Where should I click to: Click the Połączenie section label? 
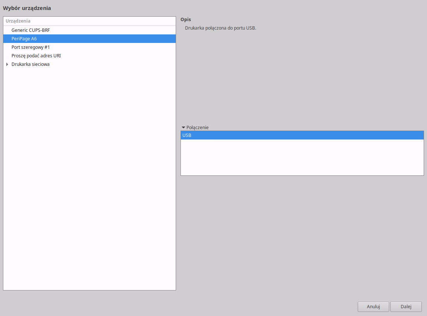(x=197, y=128)
